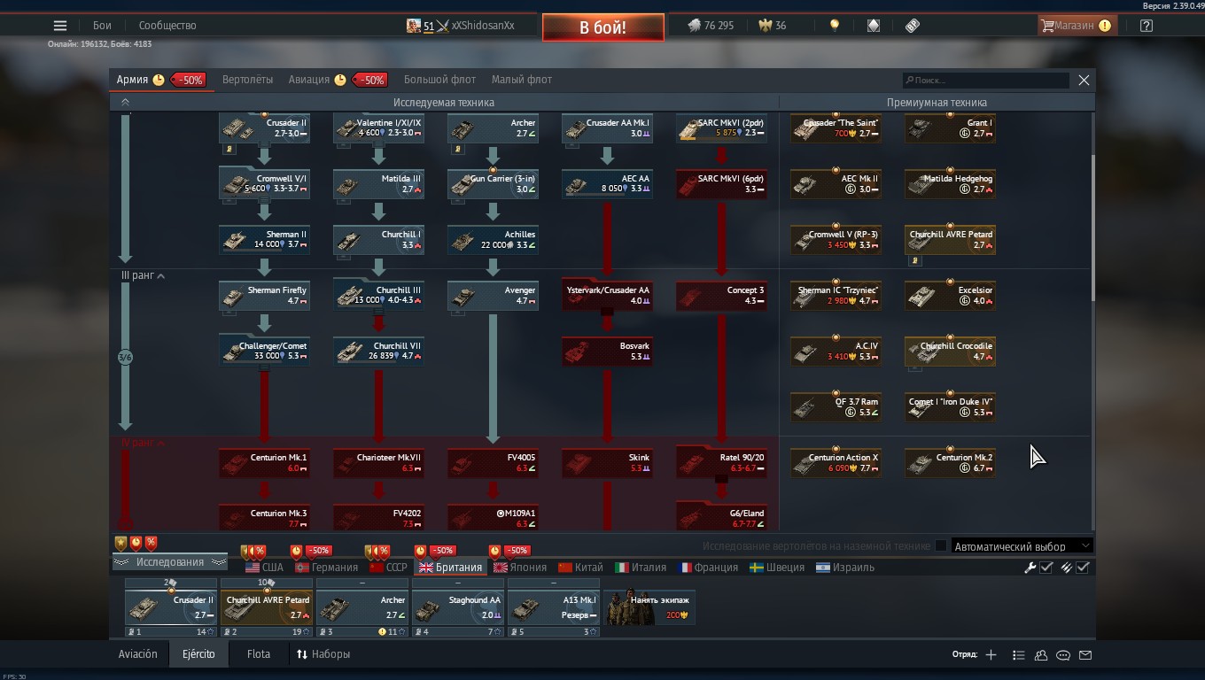Add squad member with plus icon
This screenshot has height=680, width=1205.
[991, 655]
